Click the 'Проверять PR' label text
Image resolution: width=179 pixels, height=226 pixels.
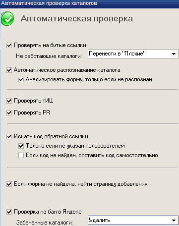click(32, 113)
